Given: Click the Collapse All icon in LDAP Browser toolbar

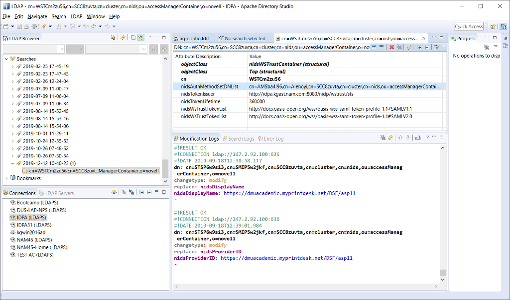Looking at the screenshot, I should click(133, 38).
